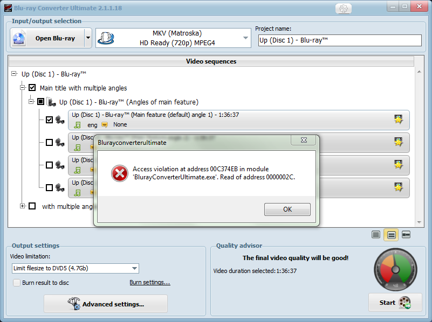Screen dimensions: 432x322
Task: Select the highlighted medium list view icon
Action: (x=391, y=235)
